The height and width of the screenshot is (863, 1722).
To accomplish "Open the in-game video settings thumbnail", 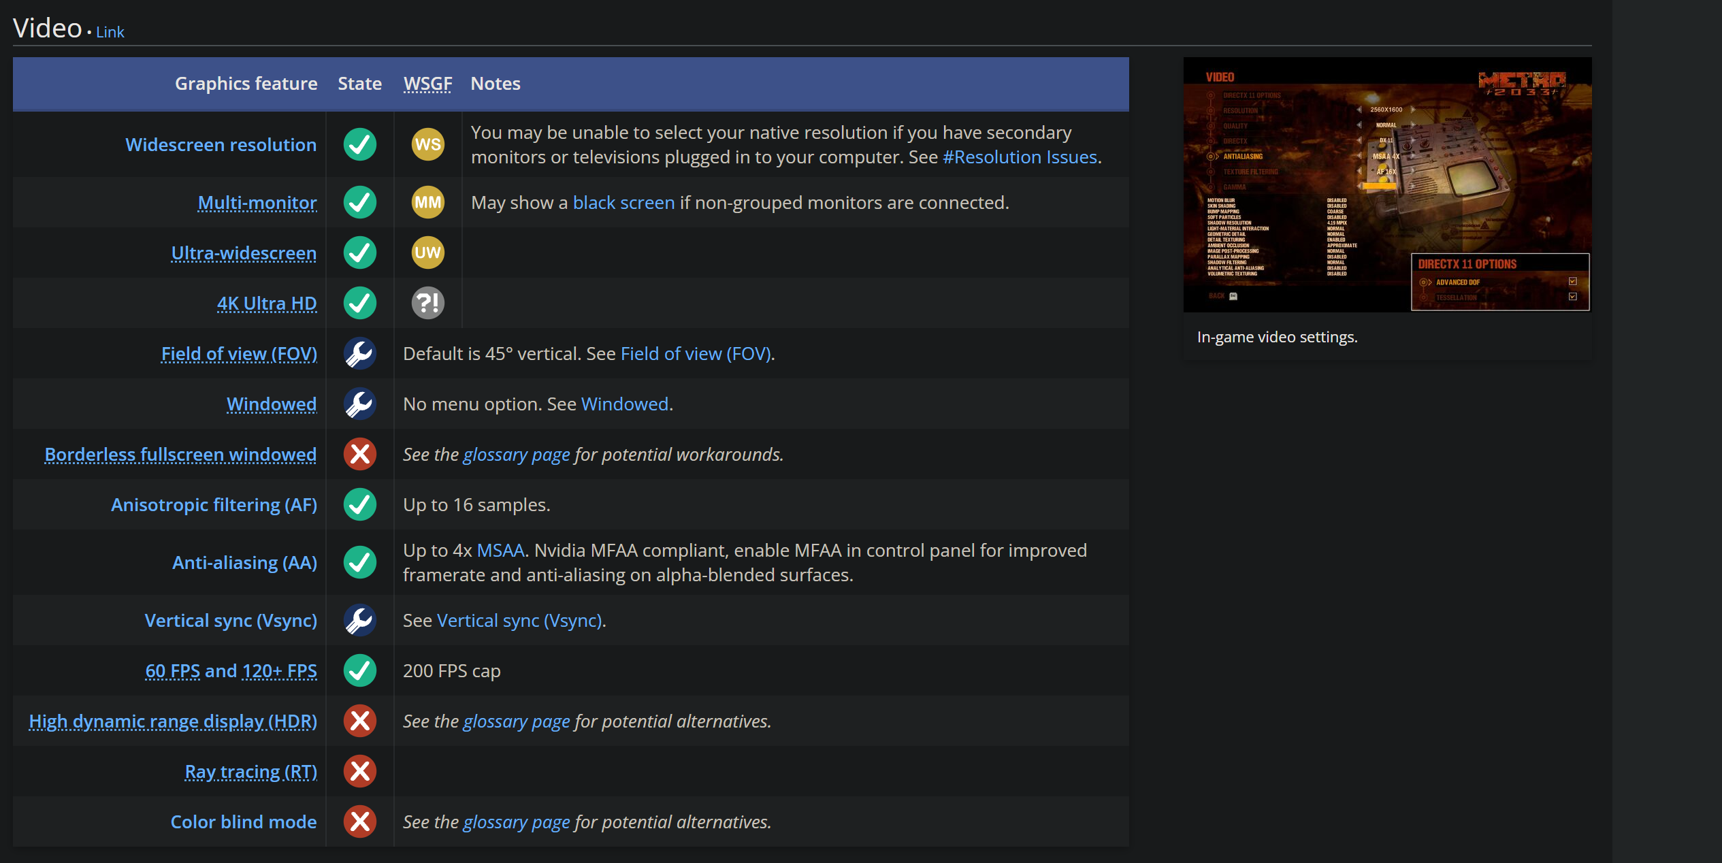I will (x=1387, y=184).
